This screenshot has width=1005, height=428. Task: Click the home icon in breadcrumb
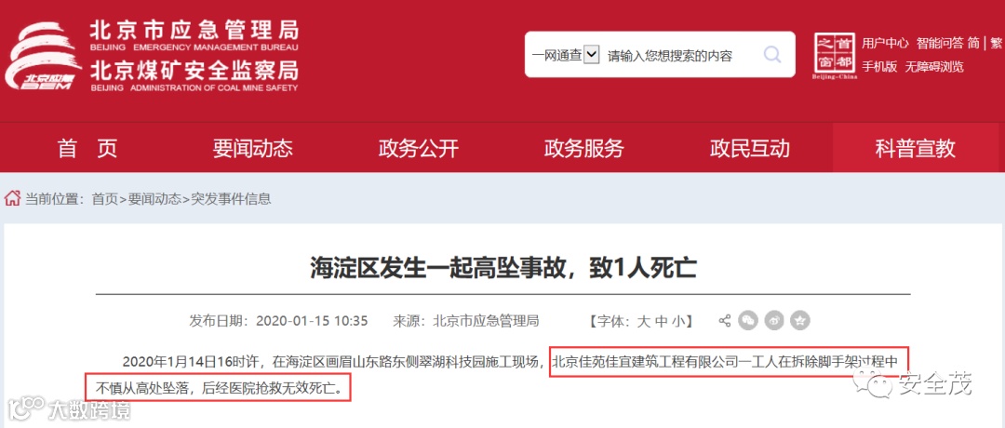tap(12, 198)
